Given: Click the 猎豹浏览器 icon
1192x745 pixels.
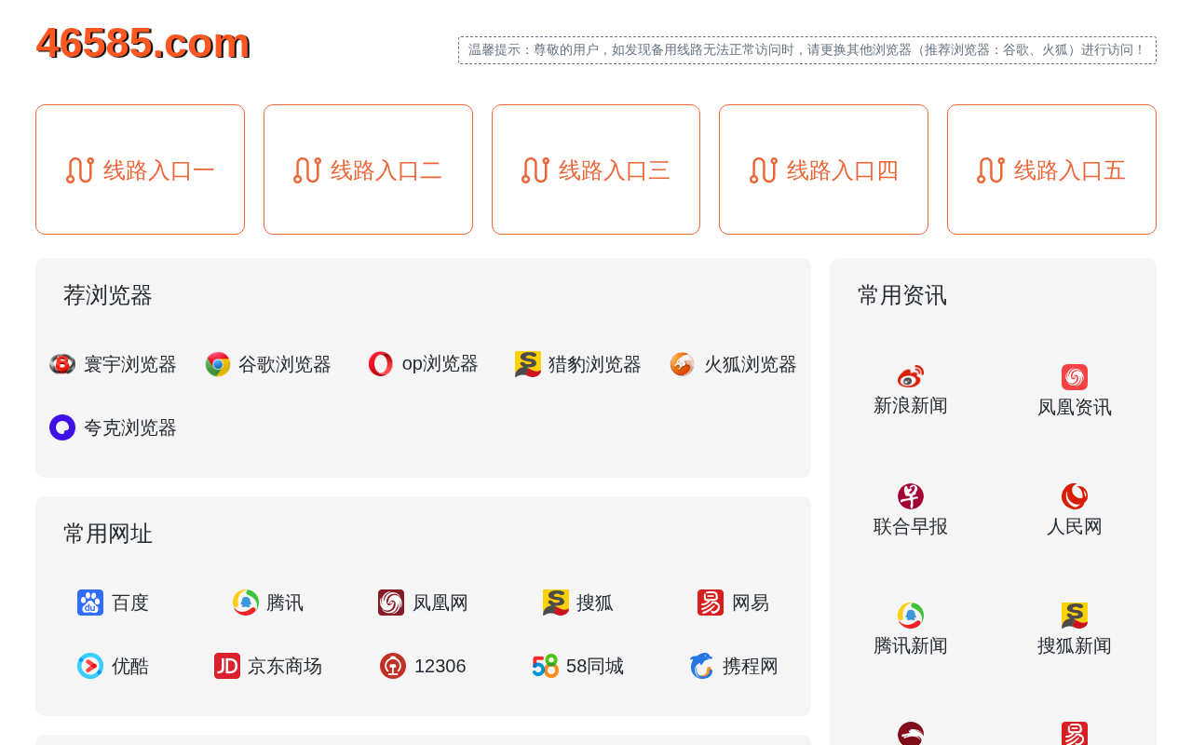Looking at the screenshot, I should pyautogui.click(x=528, y=364).
